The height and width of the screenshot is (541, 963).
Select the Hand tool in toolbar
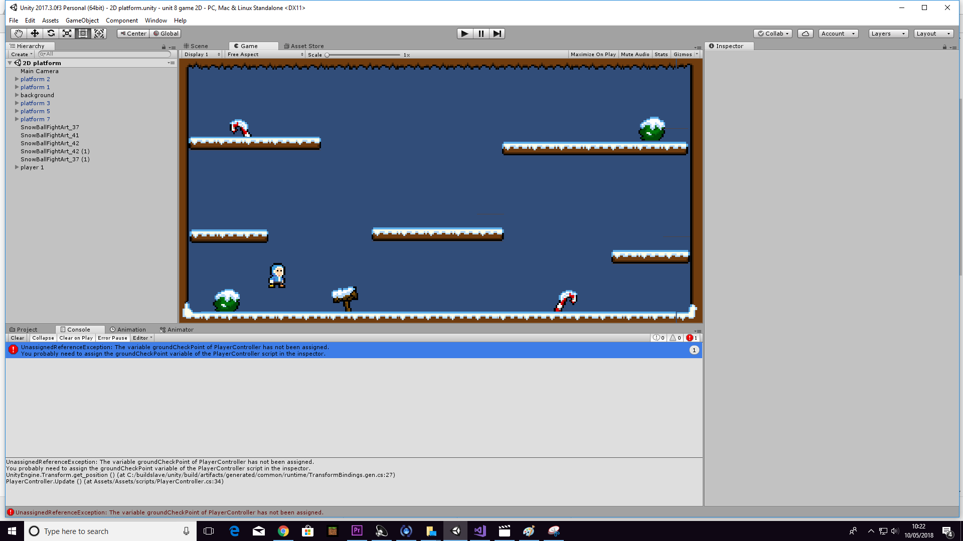(19, 34)
